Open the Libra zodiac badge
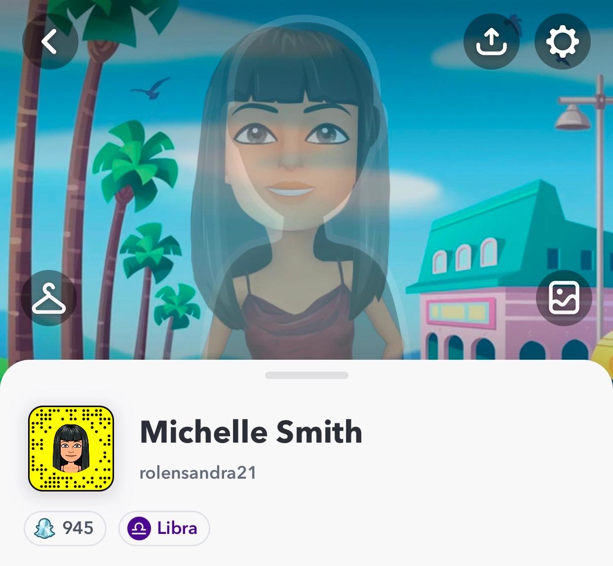 [164, 528]
